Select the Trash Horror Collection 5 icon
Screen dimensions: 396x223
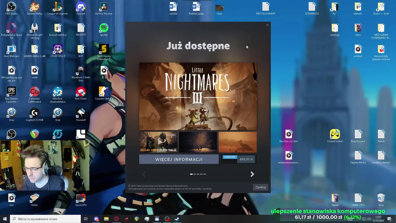(x=104, y=52)
